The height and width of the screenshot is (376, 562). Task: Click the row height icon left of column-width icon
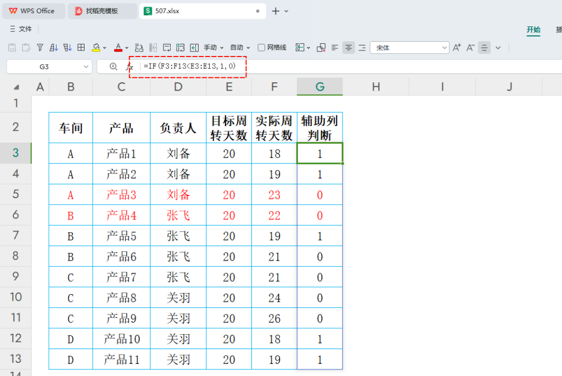coord(180,48)
